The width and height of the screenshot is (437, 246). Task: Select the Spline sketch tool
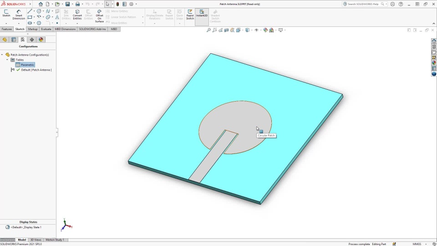(48, 11)
